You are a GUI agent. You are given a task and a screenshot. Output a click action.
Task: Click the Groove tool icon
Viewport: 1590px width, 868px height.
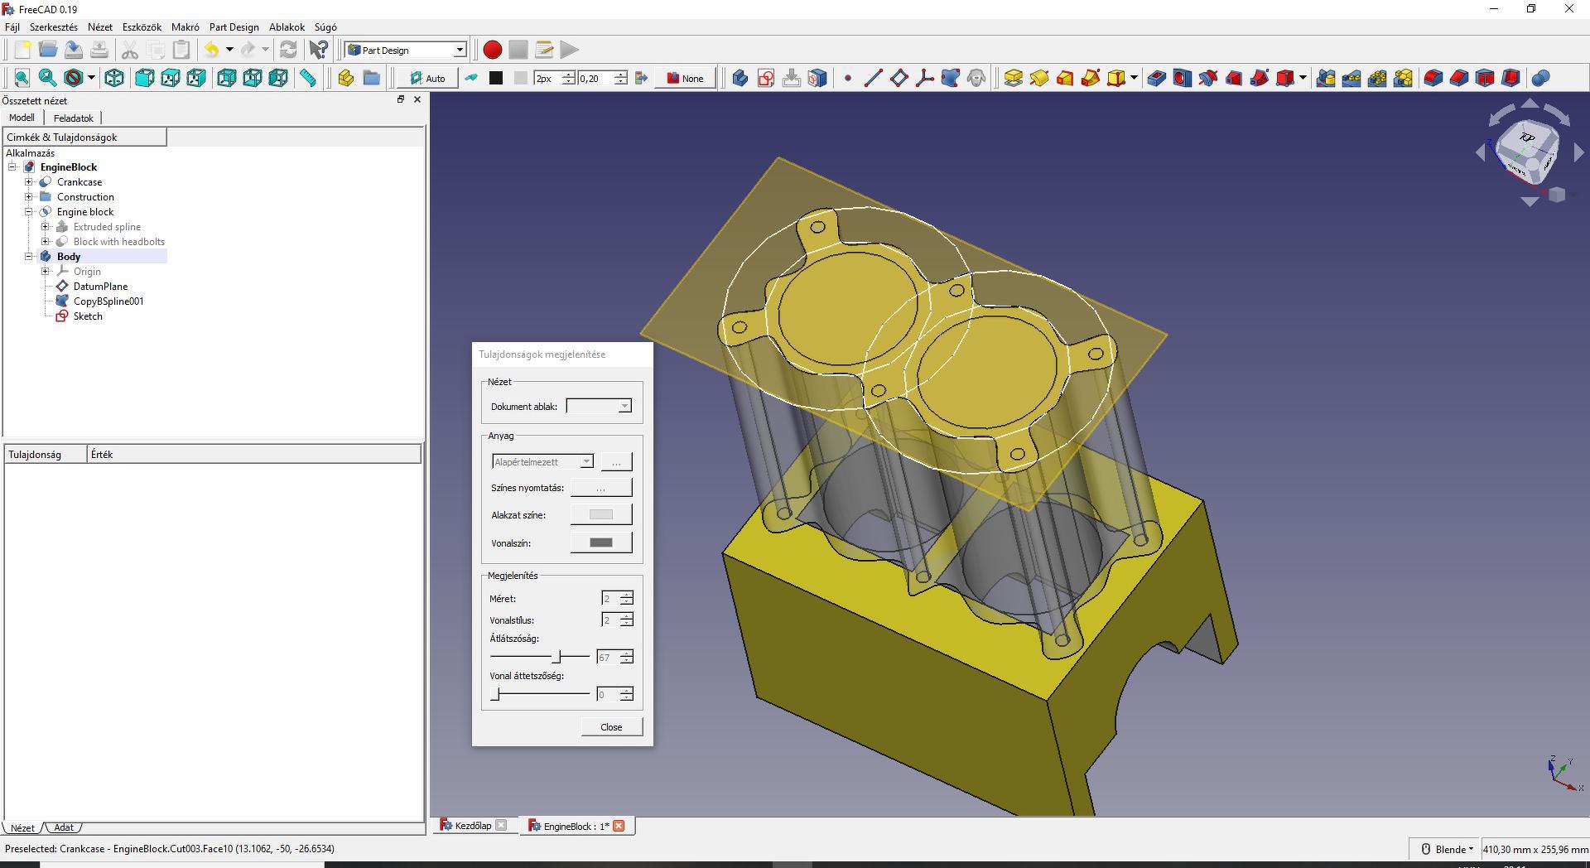pos(1208,78)
